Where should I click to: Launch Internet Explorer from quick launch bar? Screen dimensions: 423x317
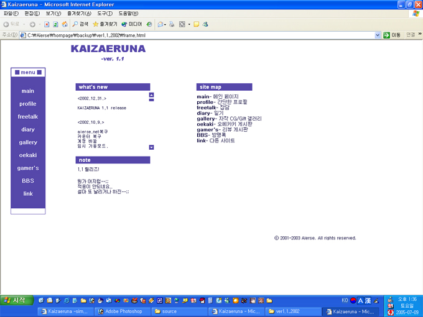tap(67, 300)
